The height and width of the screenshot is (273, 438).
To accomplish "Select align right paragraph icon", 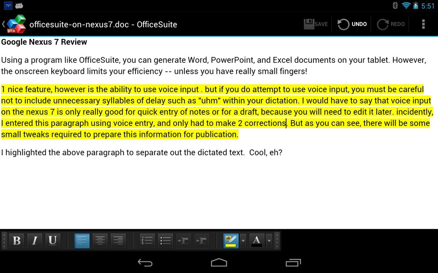I will [118, 241].
